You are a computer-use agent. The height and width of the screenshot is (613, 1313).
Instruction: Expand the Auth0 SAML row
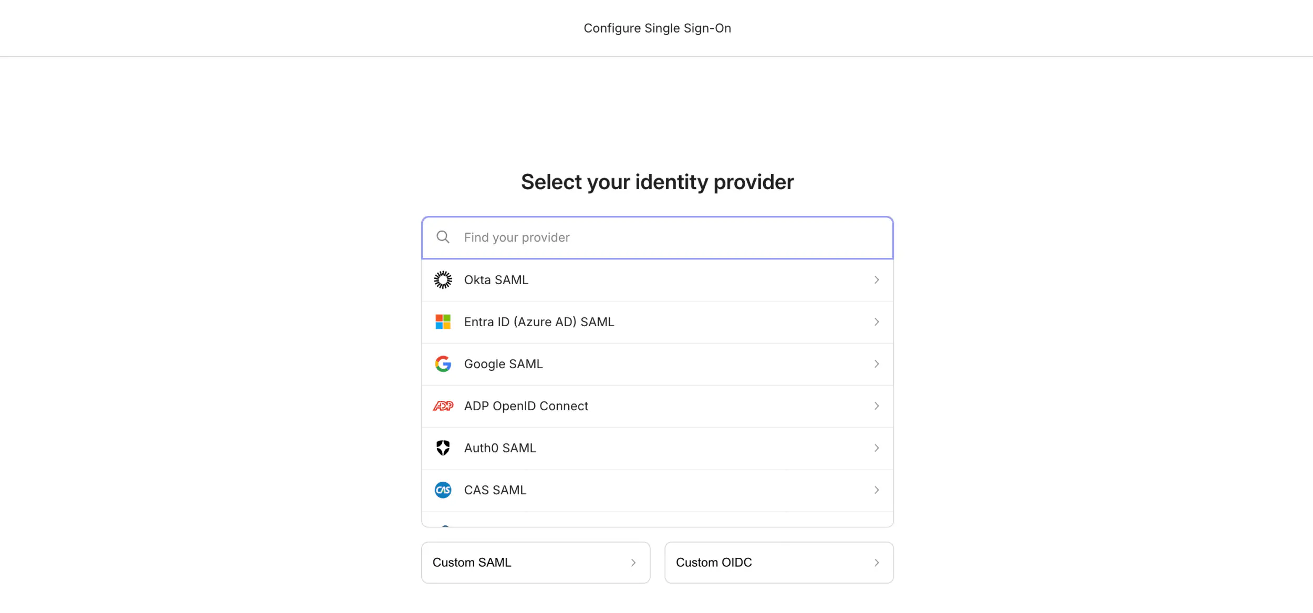coord(876,448)
